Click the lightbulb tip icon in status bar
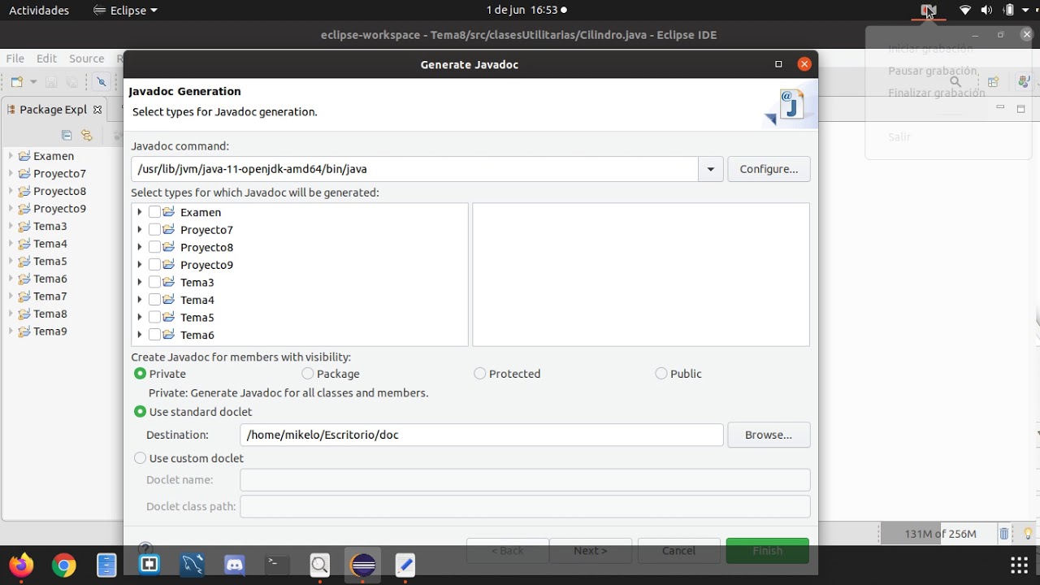Viewport: 1040px width, 585px height. click(x=1028, y=534)
